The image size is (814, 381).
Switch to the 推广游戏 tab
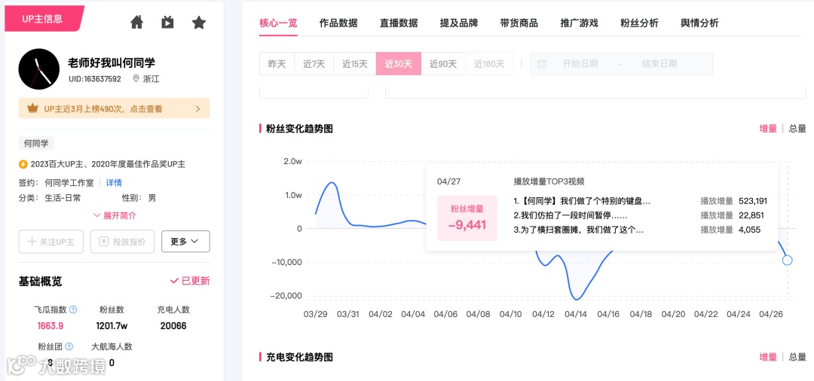tap(580, 23)
